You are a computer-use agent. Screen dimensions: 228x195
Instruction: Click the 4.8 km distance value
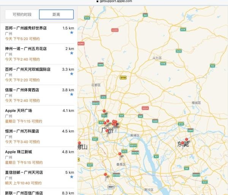(68, 152)
